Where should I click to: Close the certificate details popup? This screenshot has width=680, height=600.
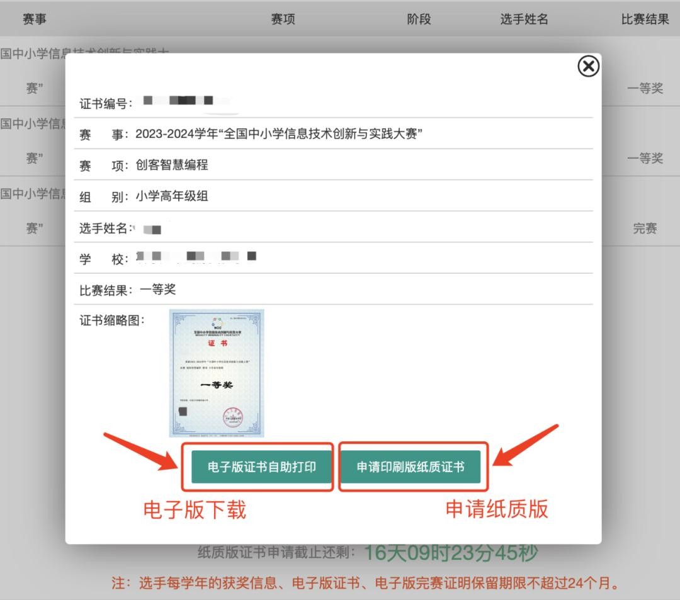pyautogui.click(x=588, y=66)
